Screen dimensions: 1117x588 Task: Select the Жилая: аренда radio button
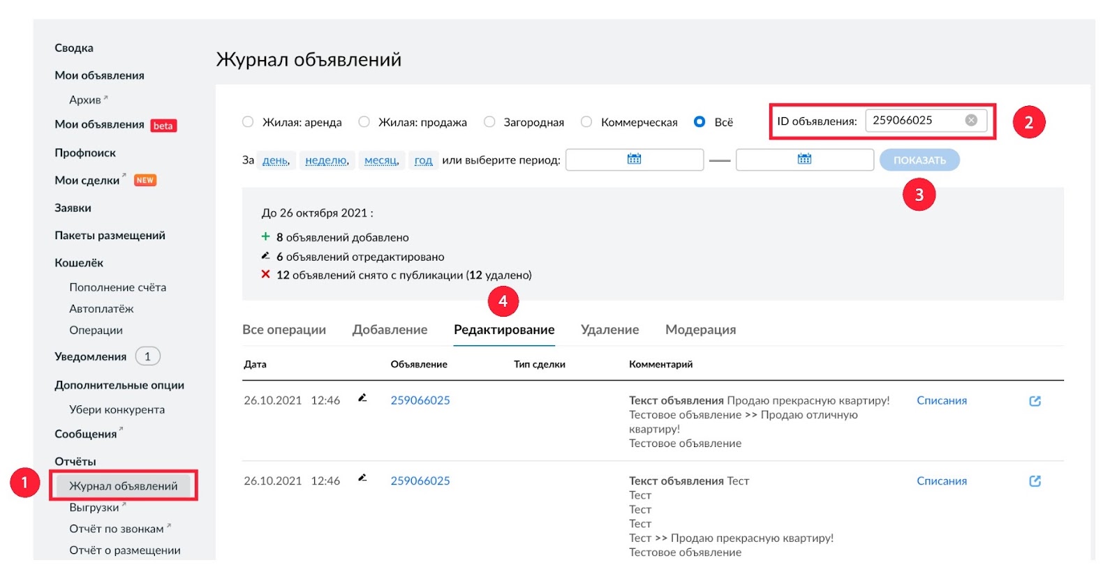[x=248, y=122]
